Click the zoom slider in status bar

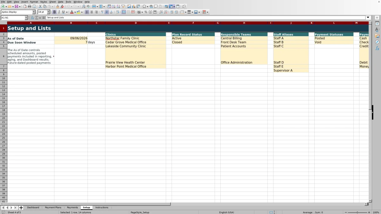357,212
